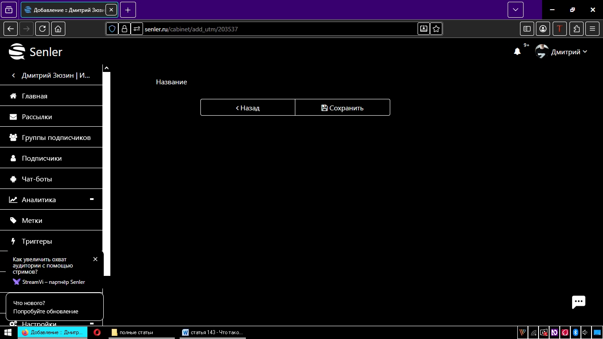Select Чат-боты in the sidebar
This screenshot has height=339, width=603.
tap(37, 179)
